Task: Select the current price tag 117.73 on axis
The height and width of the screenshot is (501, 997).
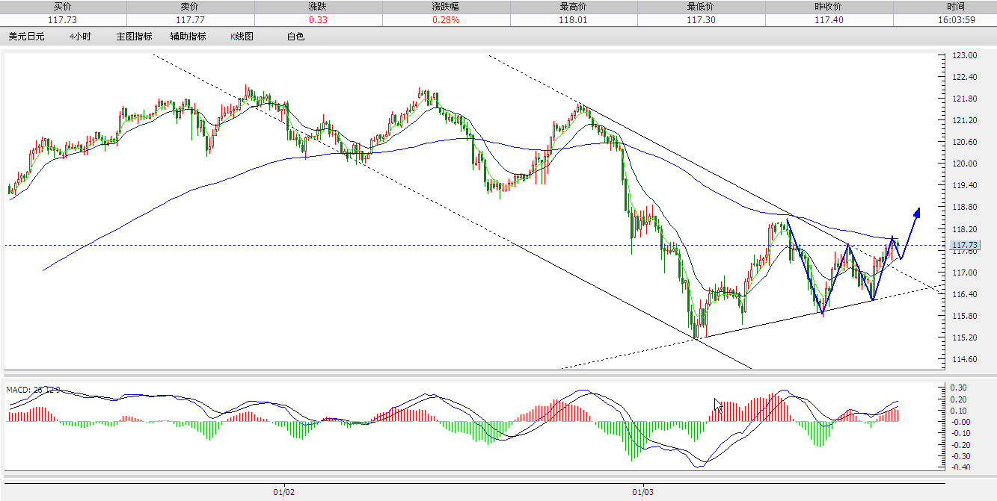Action: (x=963, y=245)
